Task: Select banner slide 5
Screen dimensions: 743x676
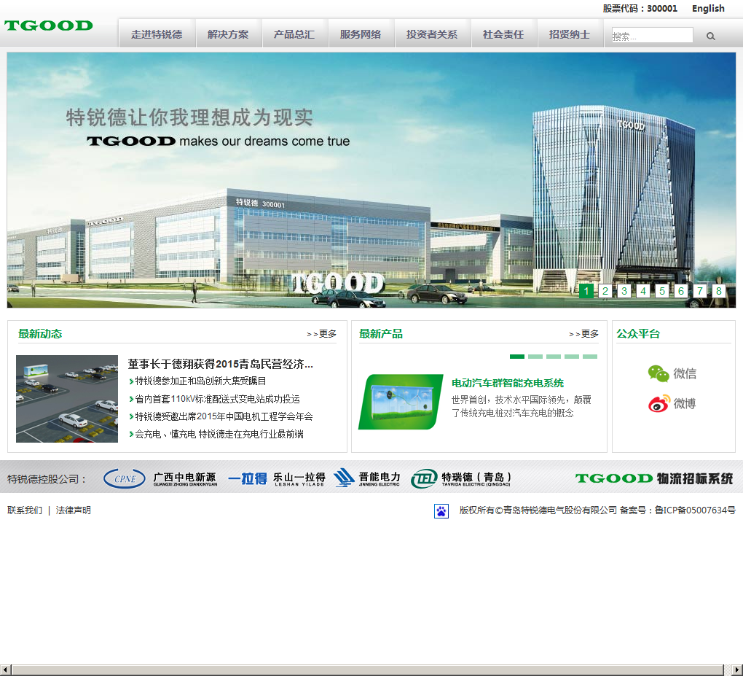Action: click(662, 291)
